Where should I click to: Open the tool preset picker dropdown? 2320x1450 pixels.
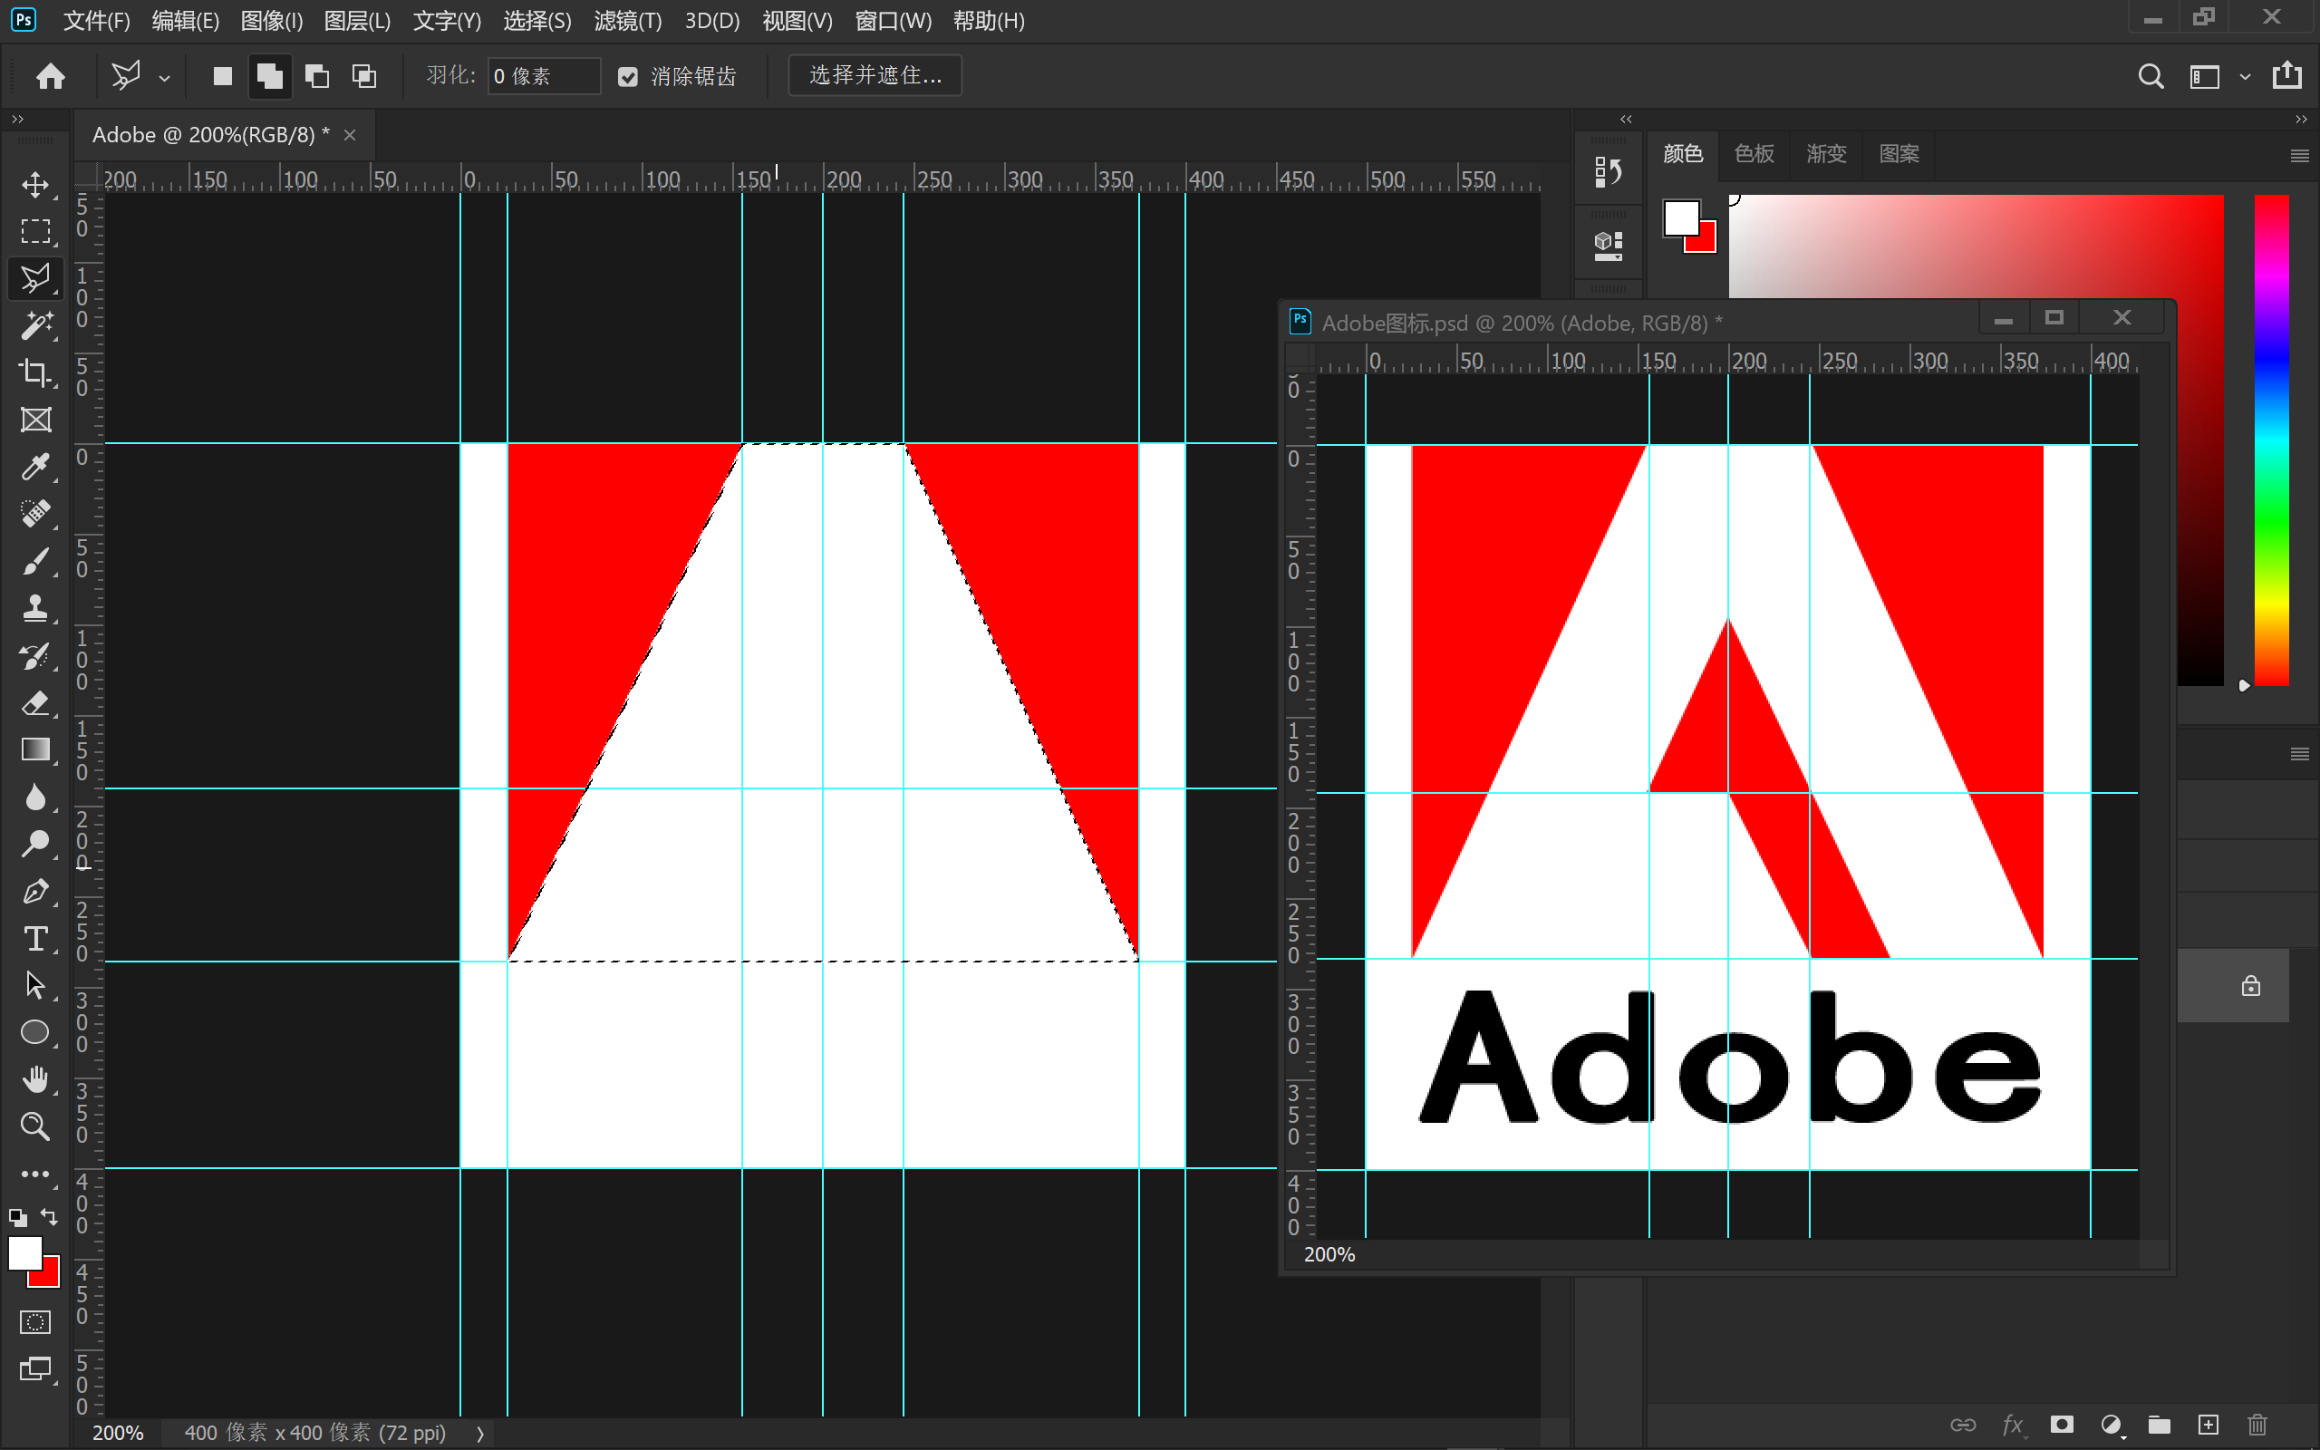(165, 78)
